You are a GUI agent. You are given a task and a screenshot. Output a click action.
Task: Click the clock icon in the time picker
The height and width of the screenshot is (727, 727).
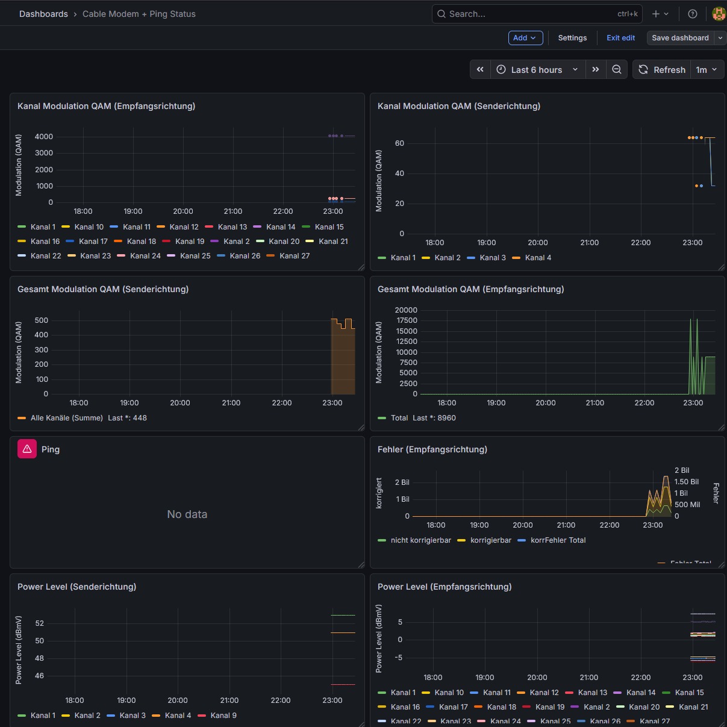501,69
